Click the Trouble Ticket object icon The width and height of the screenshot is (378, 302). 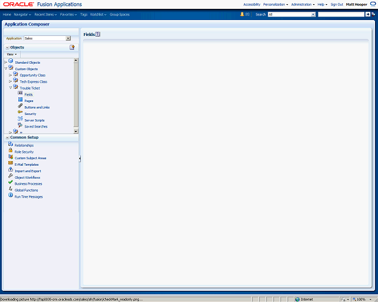pyautogui.click(x=16, y=87)
